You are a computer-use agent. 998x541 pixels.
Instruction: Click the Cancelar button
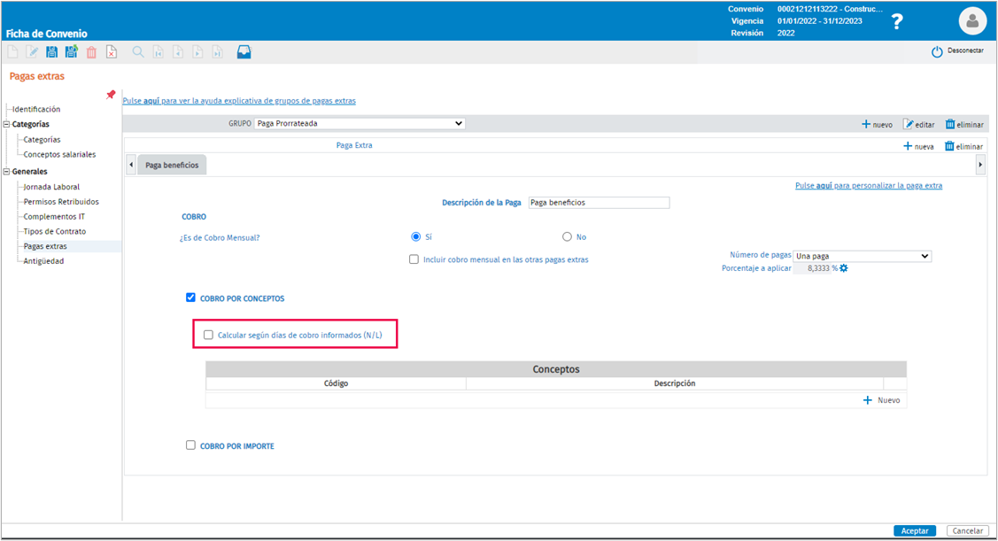point(967,530)
